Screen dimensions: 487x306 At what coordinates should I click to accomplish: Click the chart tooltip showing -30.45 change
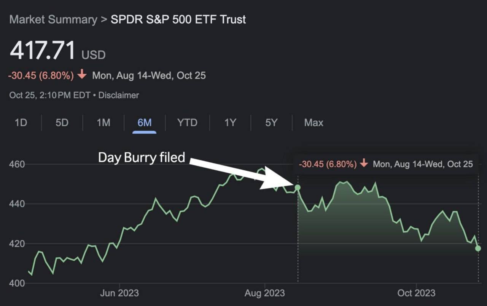point(385,164)
